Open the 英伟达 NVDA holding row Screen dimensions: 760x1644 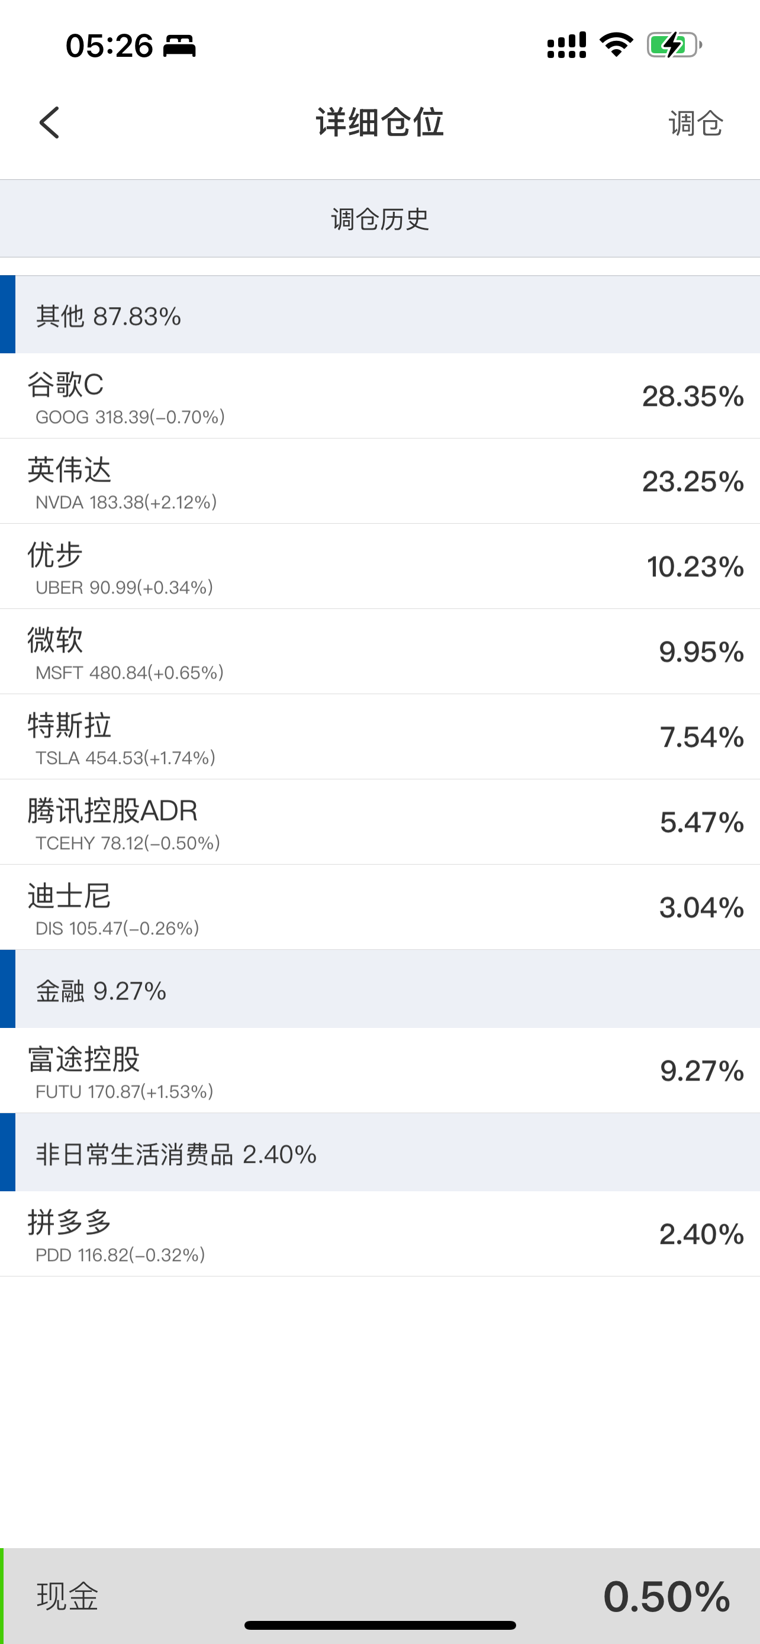click(x=381, y=481)
